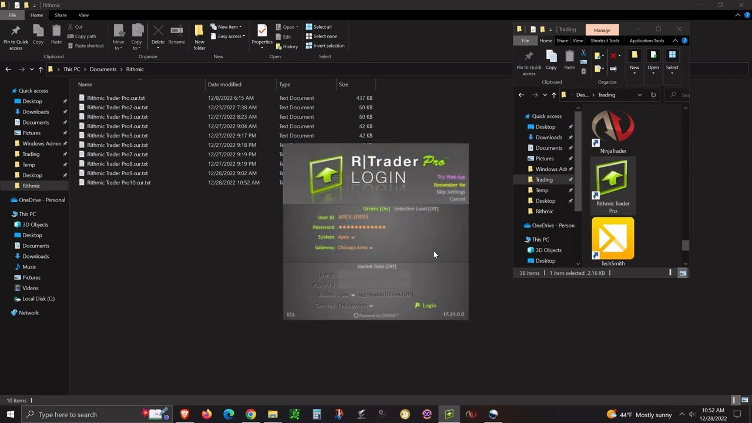Viewport: 752px width, 423px height.
Task: Open Copy to dropdown in Rithmic ribbon
Action: pos(137,37)
